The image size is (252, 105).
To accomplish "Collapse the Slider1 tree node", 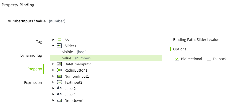I will pos(53,46).
